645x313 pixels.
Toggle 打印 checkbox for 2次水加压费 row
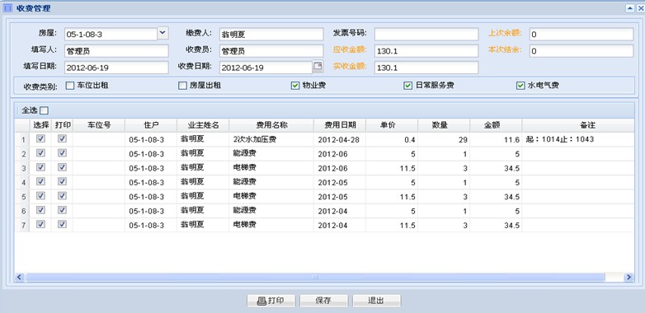tap(62, 139)
